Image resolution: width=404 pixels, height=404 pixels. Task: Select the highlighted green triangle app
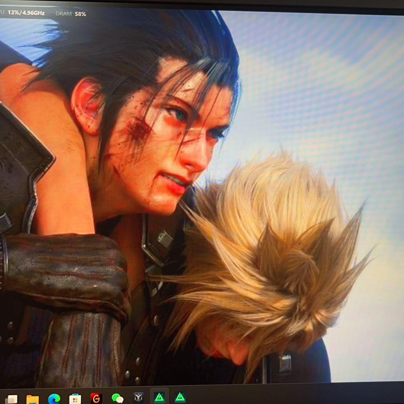pyautogui.click(x=159, y=397)
